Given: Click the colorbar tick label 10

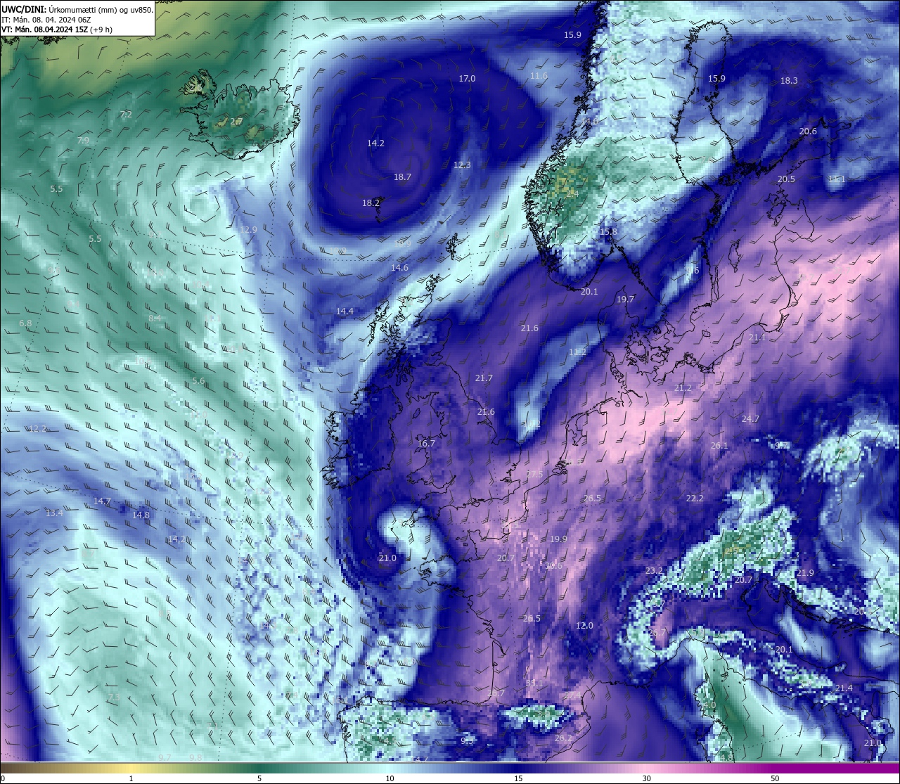Looking at the screenshot, I should [390, 778].
